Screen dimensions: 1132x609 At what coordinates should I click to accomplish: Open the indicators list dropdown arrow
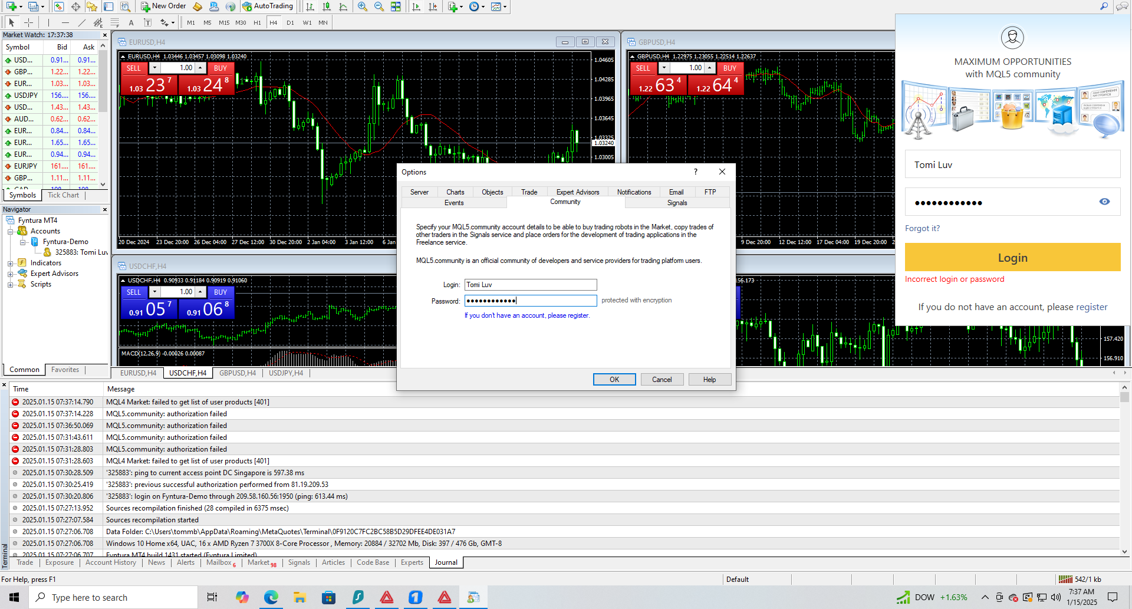[x=462, y=7]
